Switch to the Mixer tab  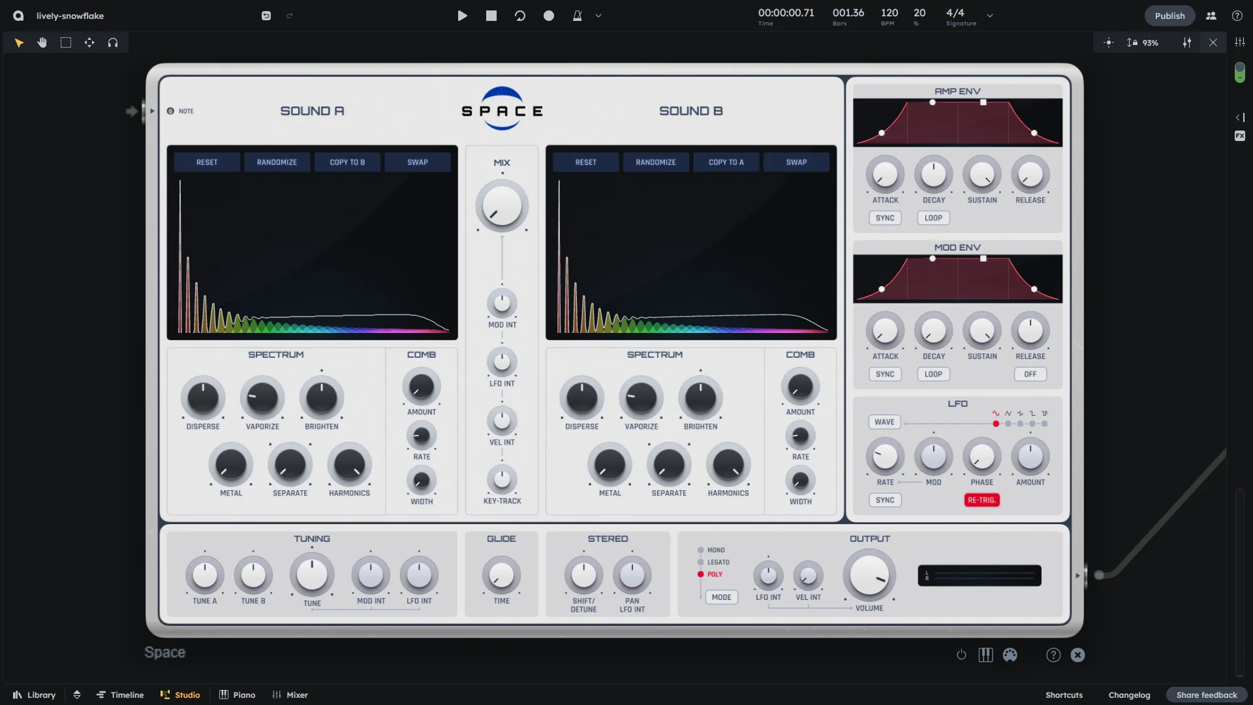point(290,695)
